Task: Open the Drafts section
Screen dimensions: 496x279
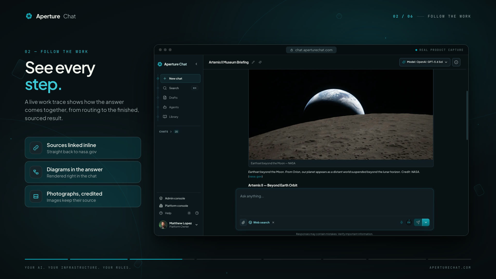Action: 180,98
